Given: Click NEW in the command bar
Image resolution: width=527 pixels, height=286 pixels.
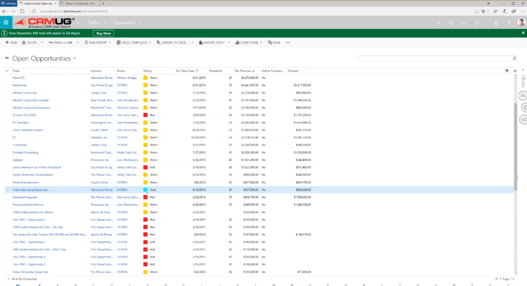Looking at the screenshot, I should 11,43.
